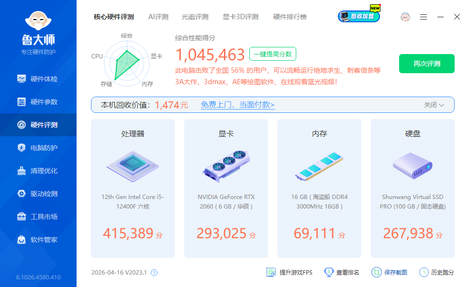Click 12th Gen Intel Core i5-12400F text

[133, 201]
